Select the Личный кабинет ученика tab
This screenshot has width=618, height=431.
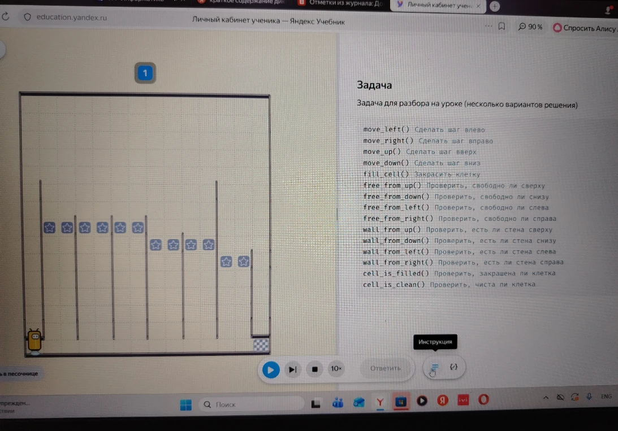coord(435,6)
